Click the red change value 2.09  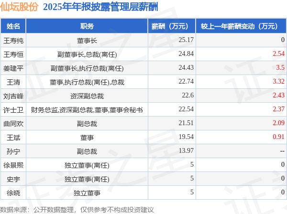(278, 123)
